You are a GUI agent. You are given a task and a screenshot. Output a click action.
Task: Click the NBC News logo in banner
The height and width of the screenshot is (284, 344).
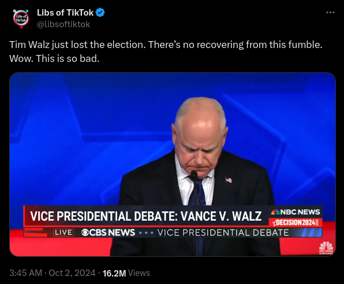click(x=296, y=212)
